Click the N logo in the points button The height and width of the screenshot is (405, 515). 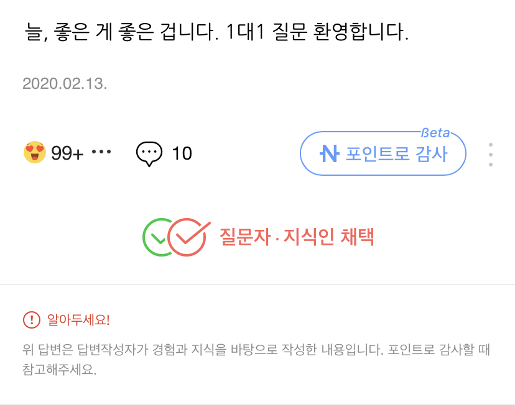click(x=329, y=153)
